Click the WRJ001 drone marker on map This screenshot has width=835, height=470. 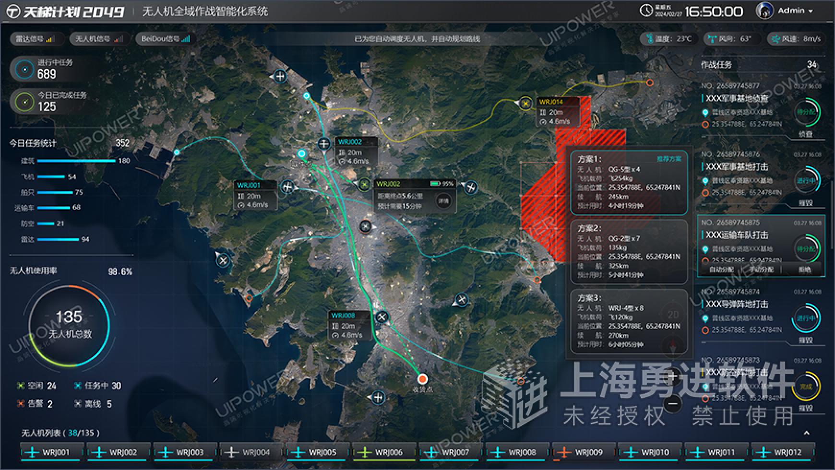point(287,187)
